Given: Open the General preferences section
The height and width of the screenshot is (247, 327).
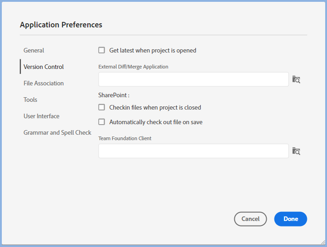Looking at the screenshot, I should point(34,50).
